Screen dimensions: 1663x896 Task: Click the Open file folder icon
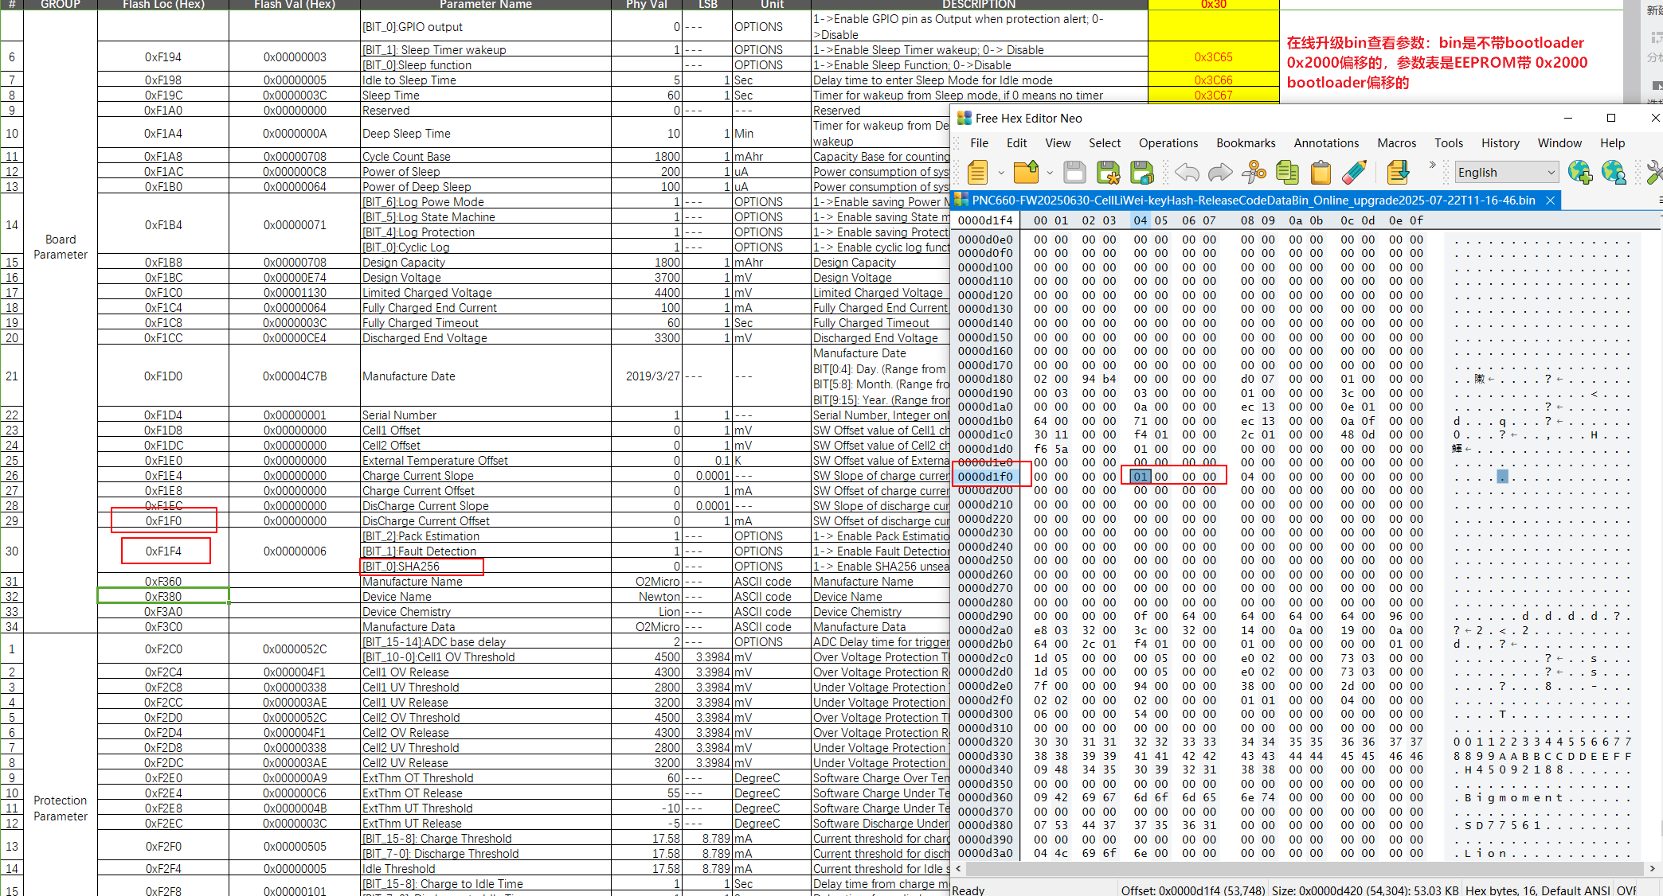click(1027, 173)
